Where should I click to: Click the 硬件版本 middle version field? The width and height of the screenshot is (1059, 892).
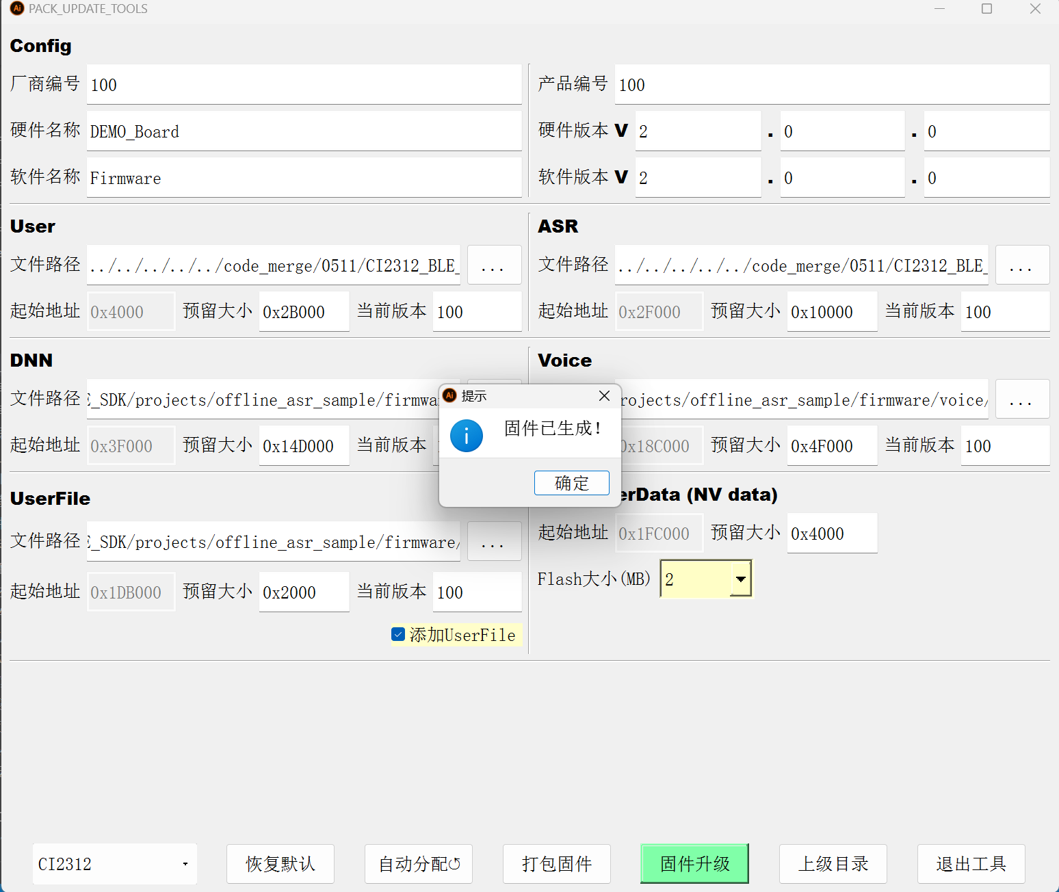[842, 131]
